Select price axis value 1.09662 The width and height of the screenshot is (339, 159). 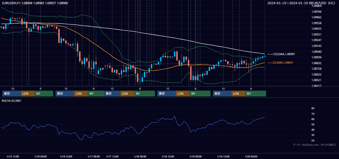click(316, 17)
